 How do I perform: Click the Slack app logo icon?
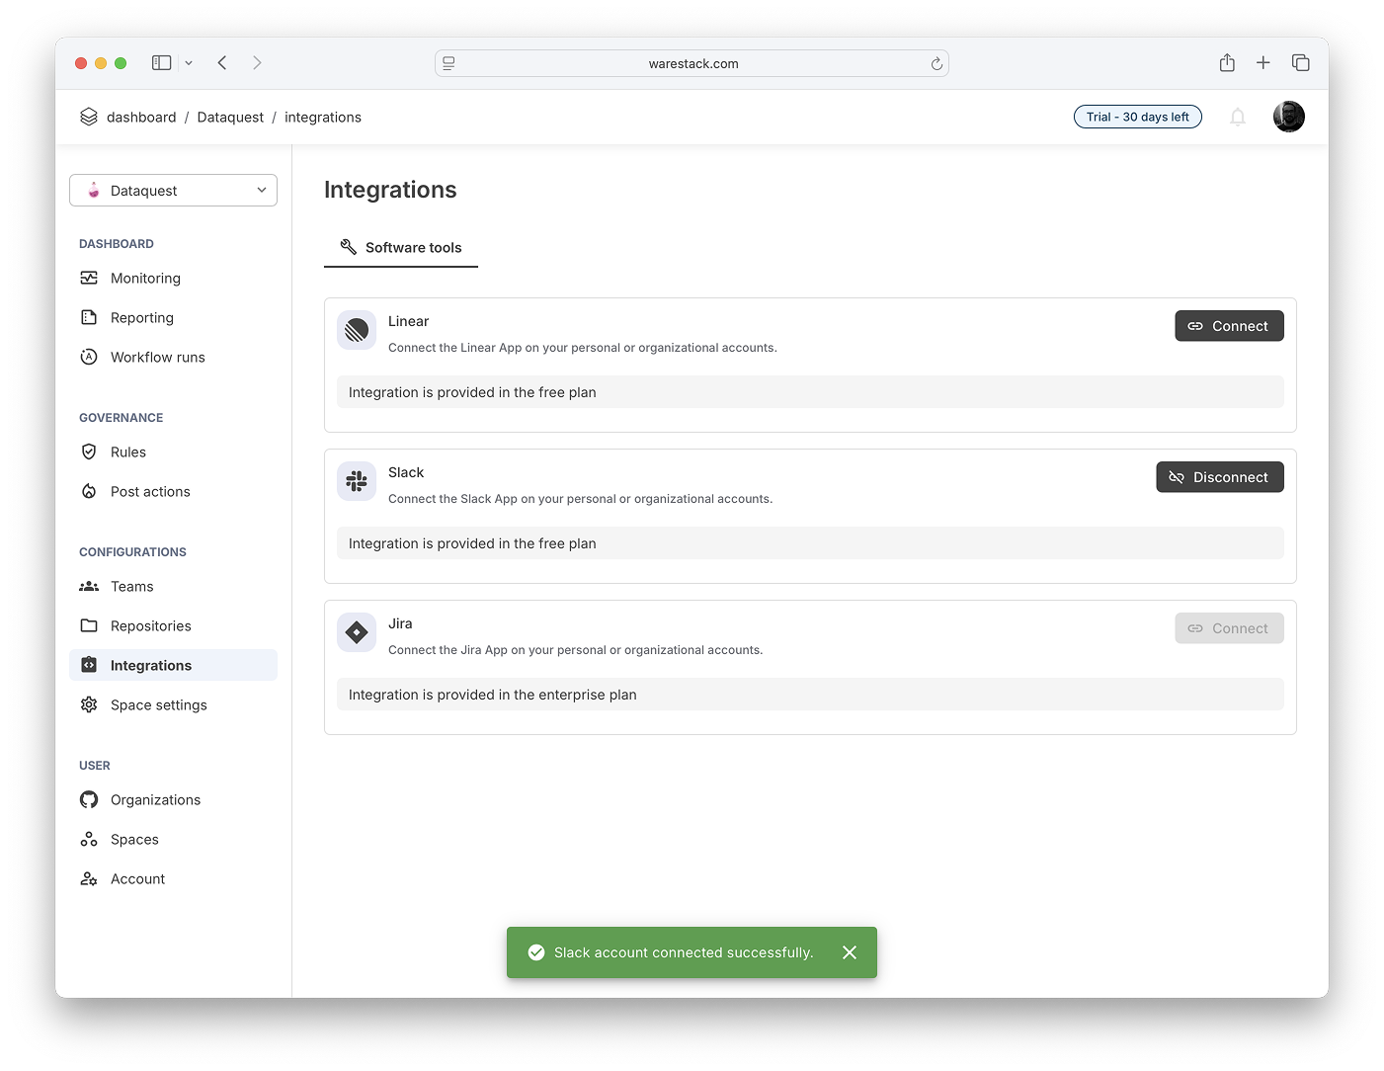[357, 481]
